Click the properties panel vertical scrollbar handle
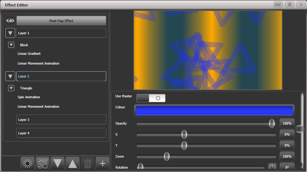The height and width of the screenshot is (172, 307). pyautogui.click(x=300, y=129)
